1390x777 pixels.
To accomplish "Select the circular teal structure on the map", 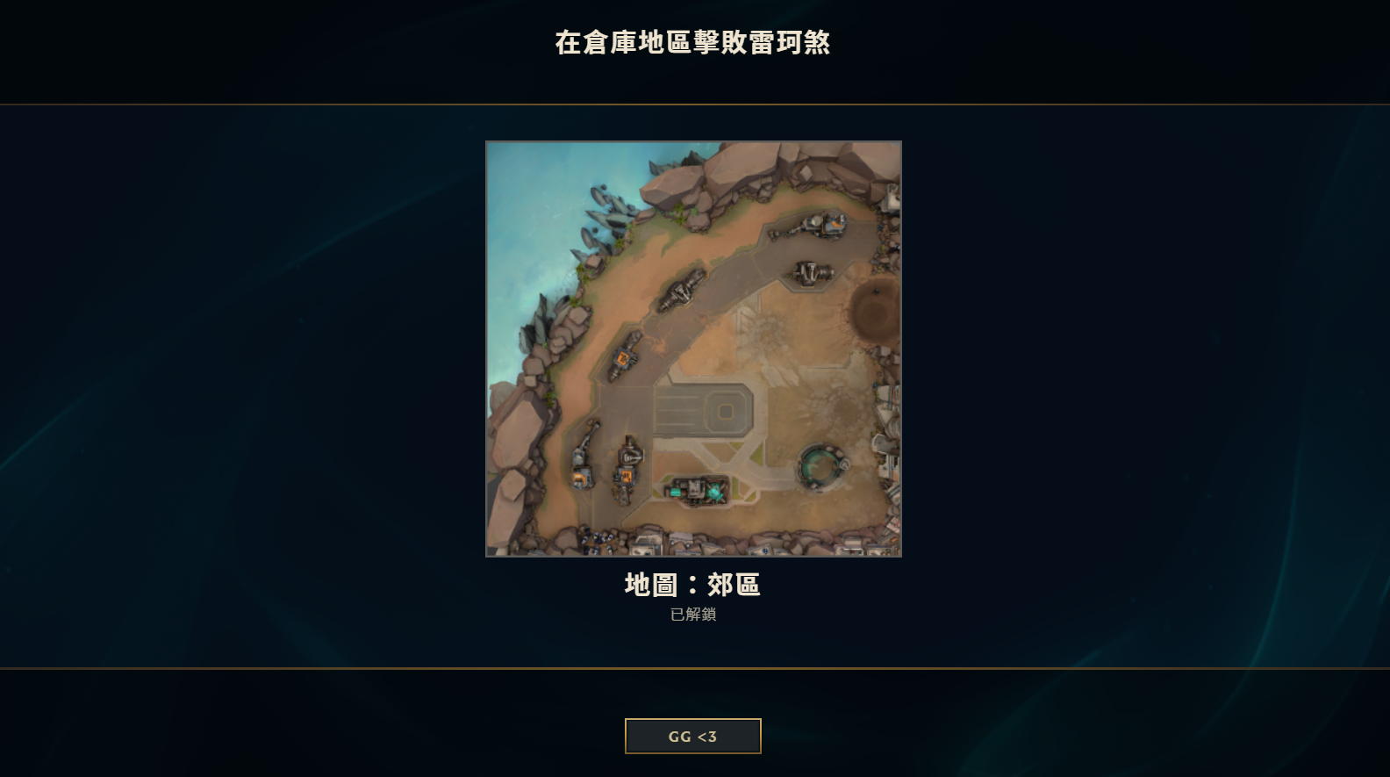I will point(822,466).
